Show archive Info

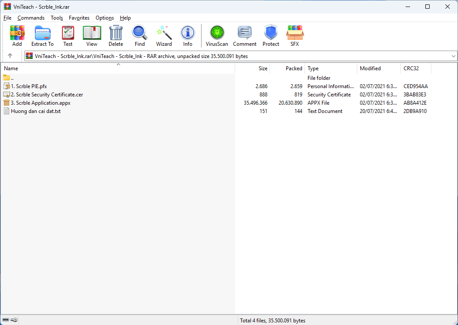(188, 36)
